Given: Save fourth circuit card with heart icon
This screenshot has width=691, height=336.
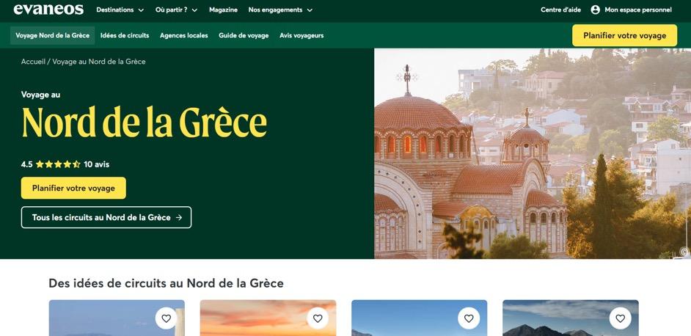Looking at the screenshot, I should (x=621, y=318).
